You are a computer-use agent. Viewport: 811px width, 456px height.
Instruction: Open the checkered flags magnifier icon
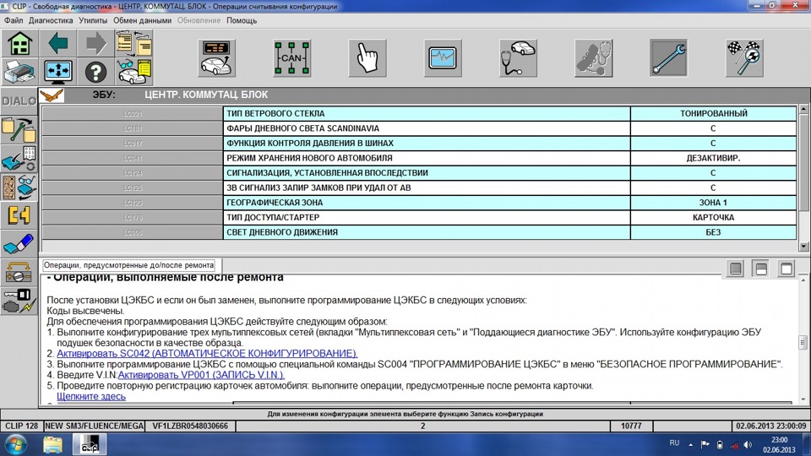pyautogui.click(x=743, y=58)
